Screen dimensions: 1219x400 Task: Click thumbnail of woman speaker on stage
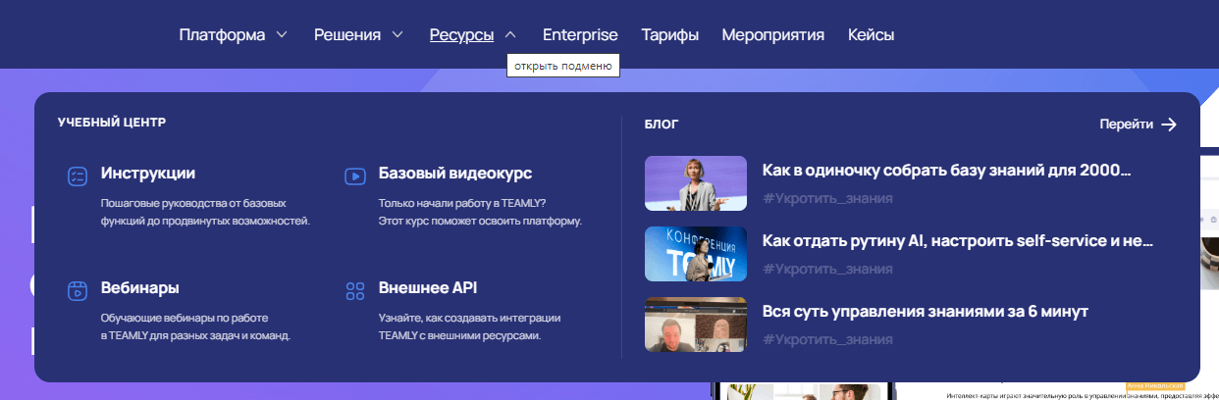696,183
